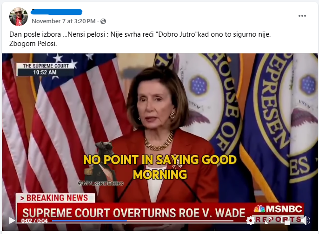Enable picture-in-picture mini player
The height and width of the screenshot is (234, 319).
pyautogui.click(x=286, y=221)
